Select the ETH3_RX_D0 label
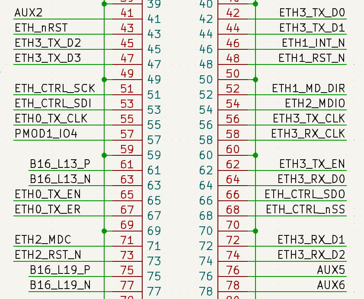The width and height of the screenshot is (364, 299). click(x=311, y=179)
